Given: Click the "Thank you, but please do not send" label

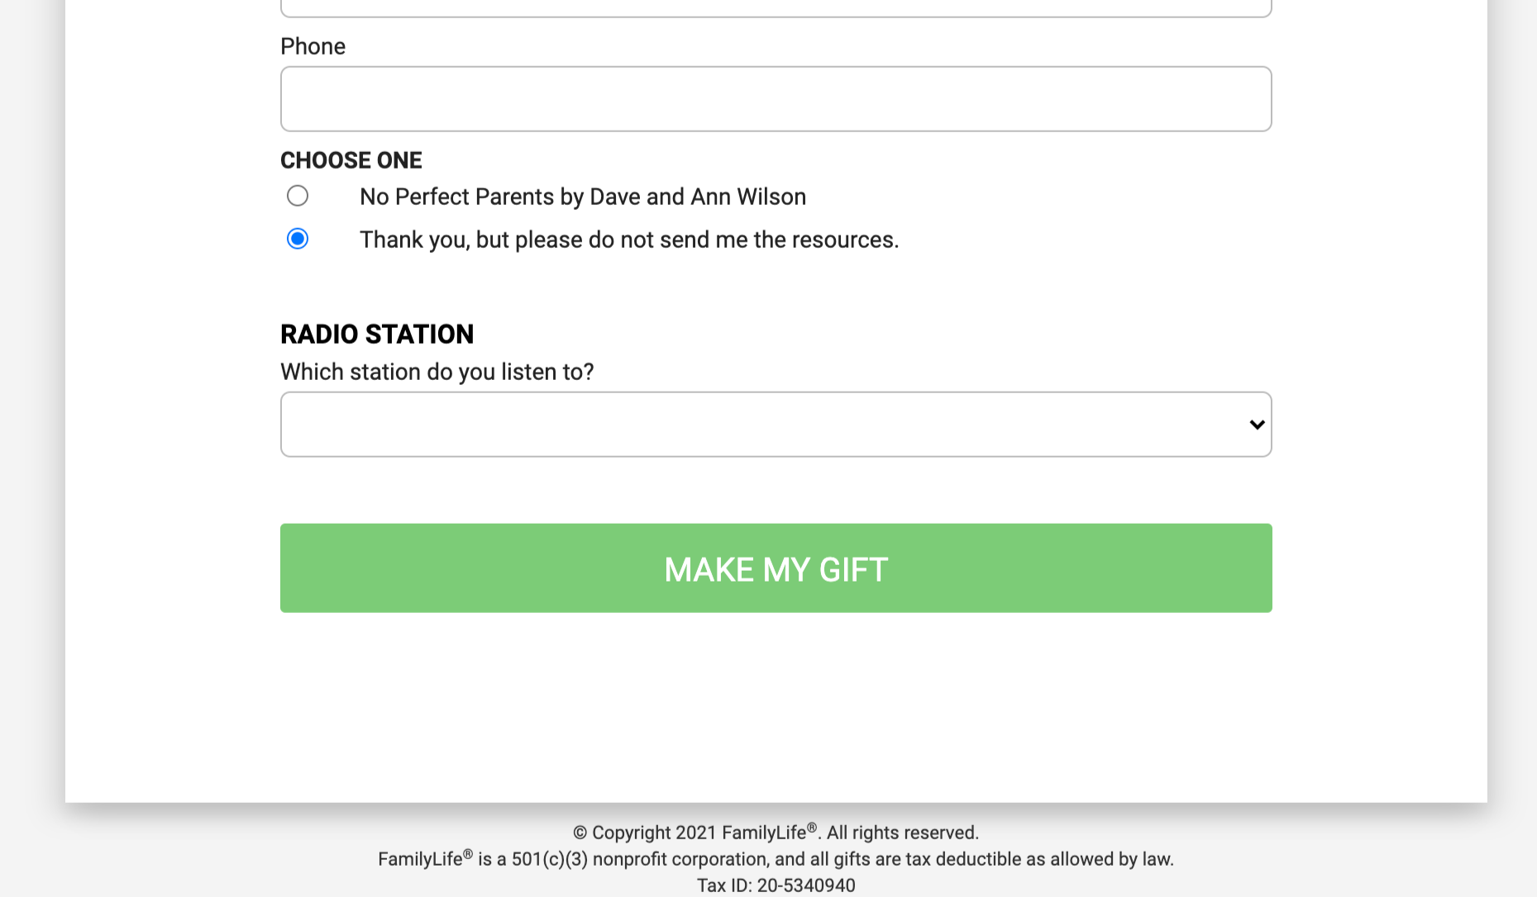Looking at the screenshot, I should click(x=628, y=240).
